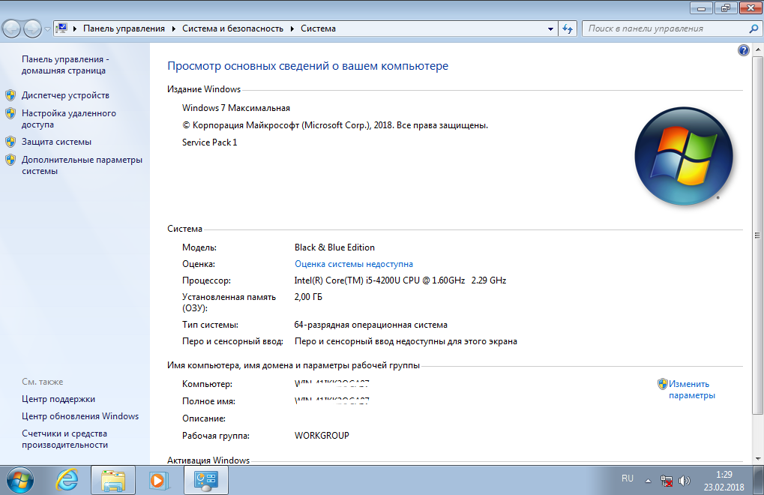Click the search magnifier icon
The image size is (764, 495).
click(x=754, y=28)
